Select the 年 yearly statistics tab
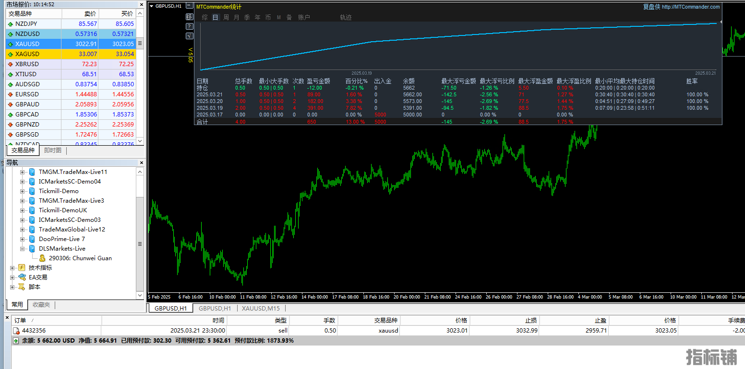 (x=257, y=17)
